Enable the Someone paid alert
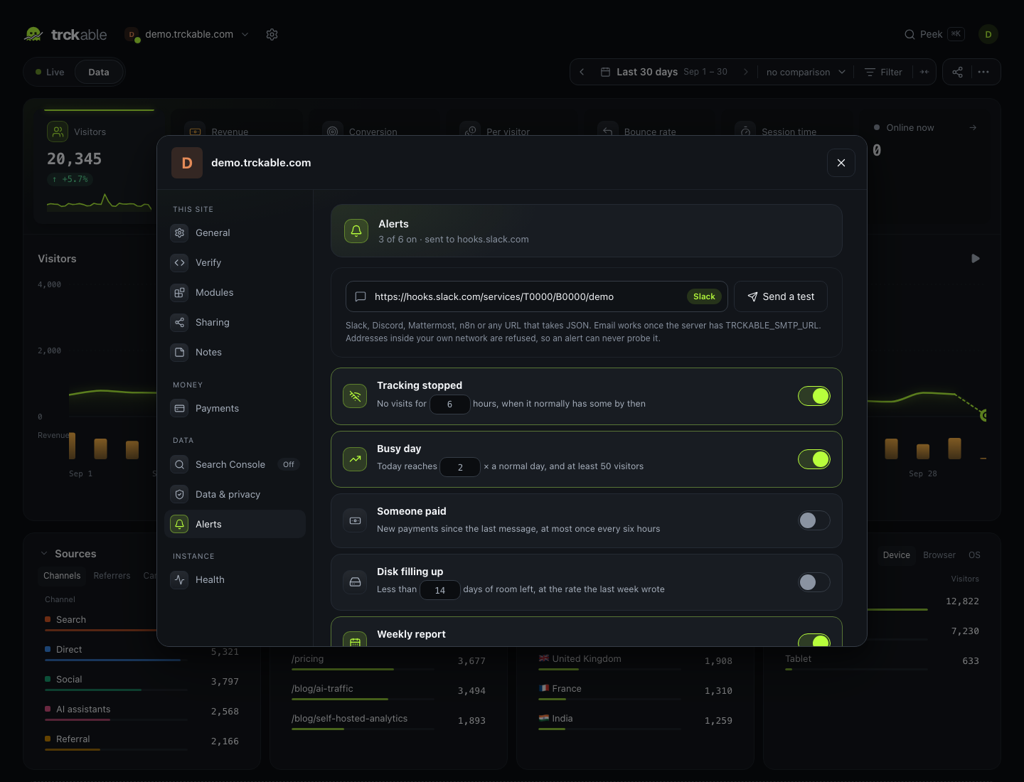This screenshot has height=782, width=1024. point(814,520)
